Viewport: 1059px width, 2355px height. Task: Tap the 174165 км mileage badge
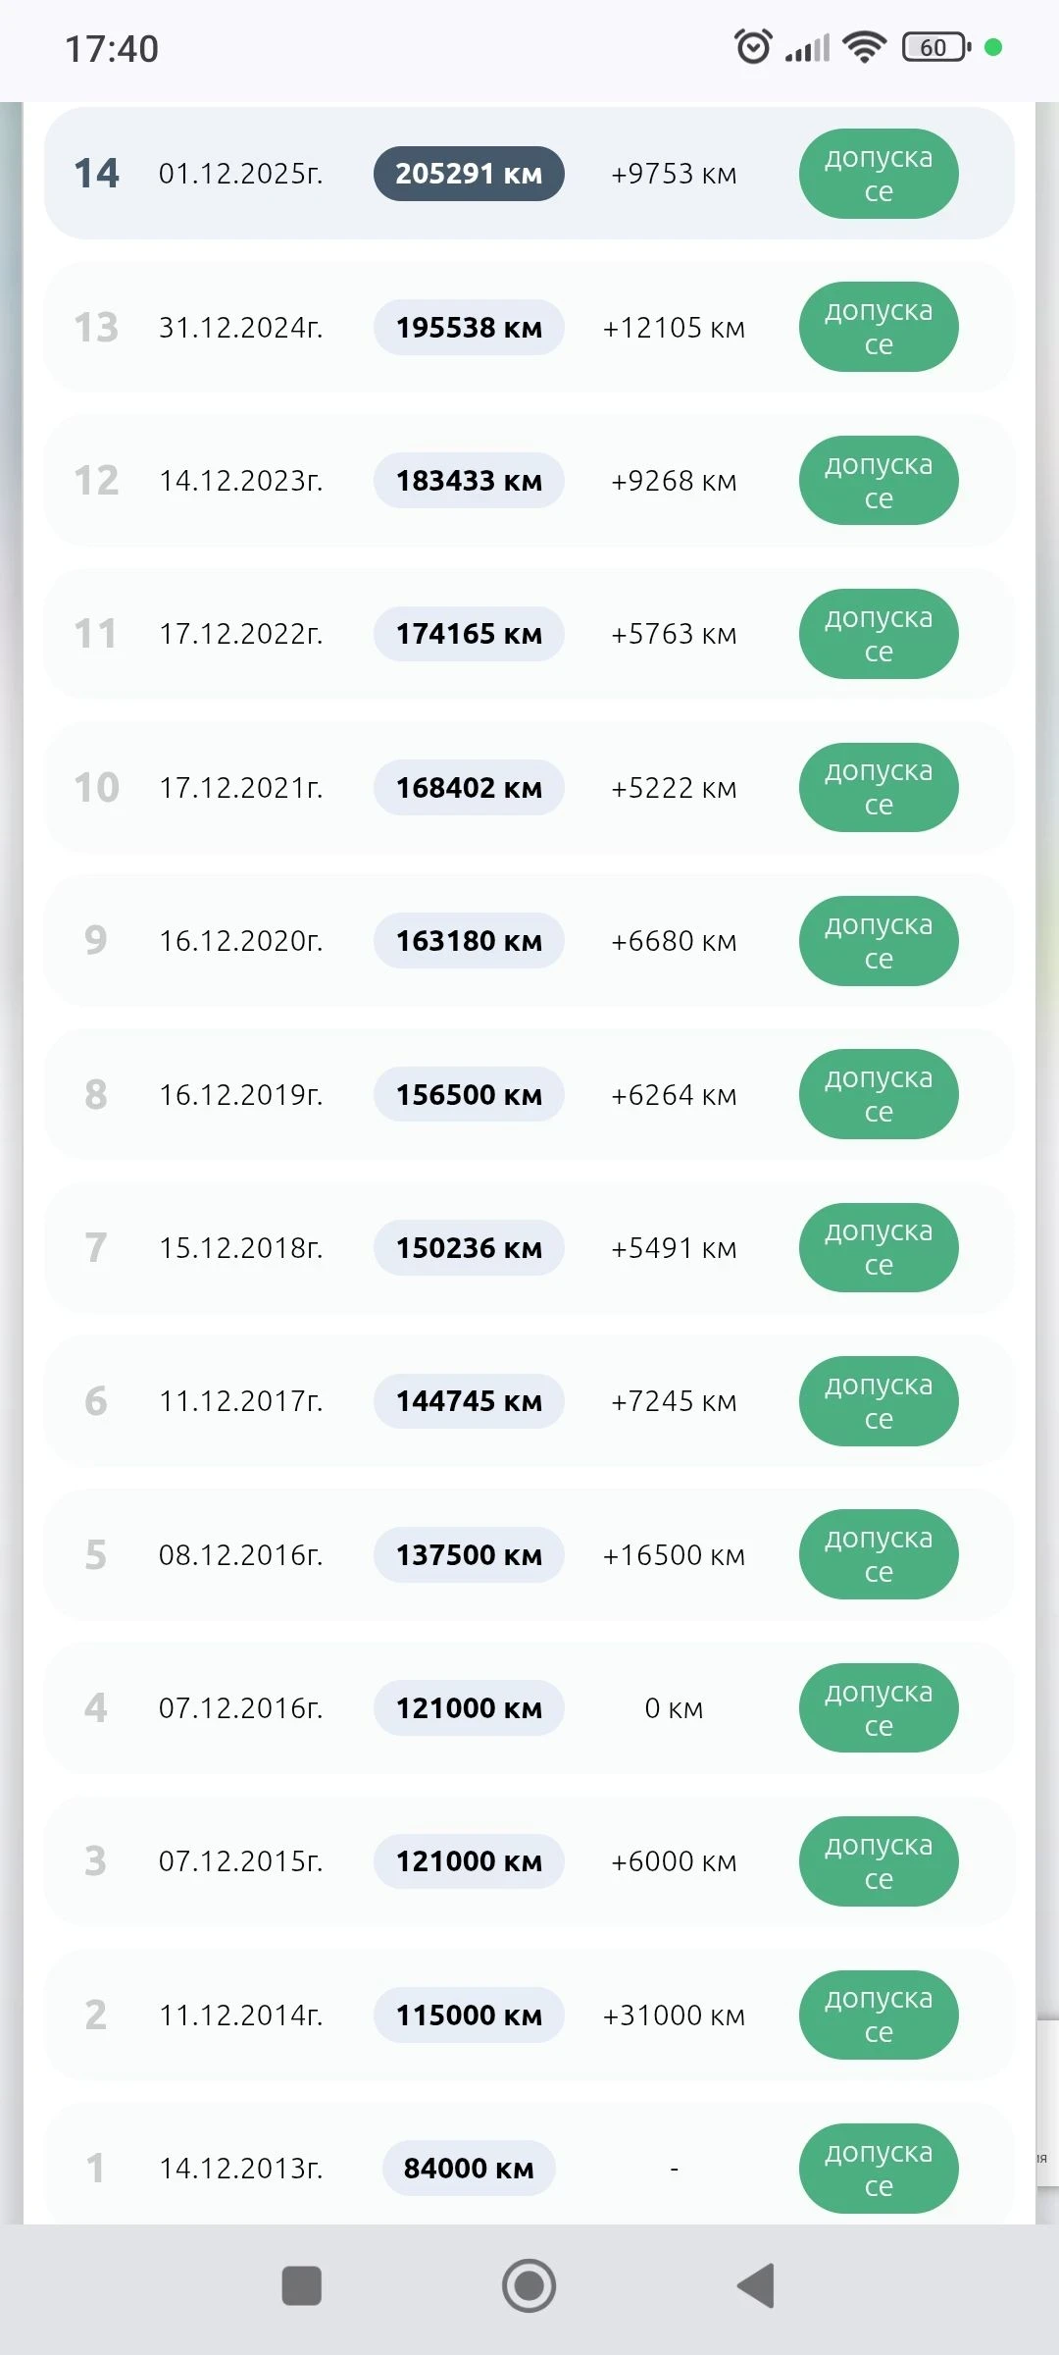pyautogui.click(x=469, y=634)
